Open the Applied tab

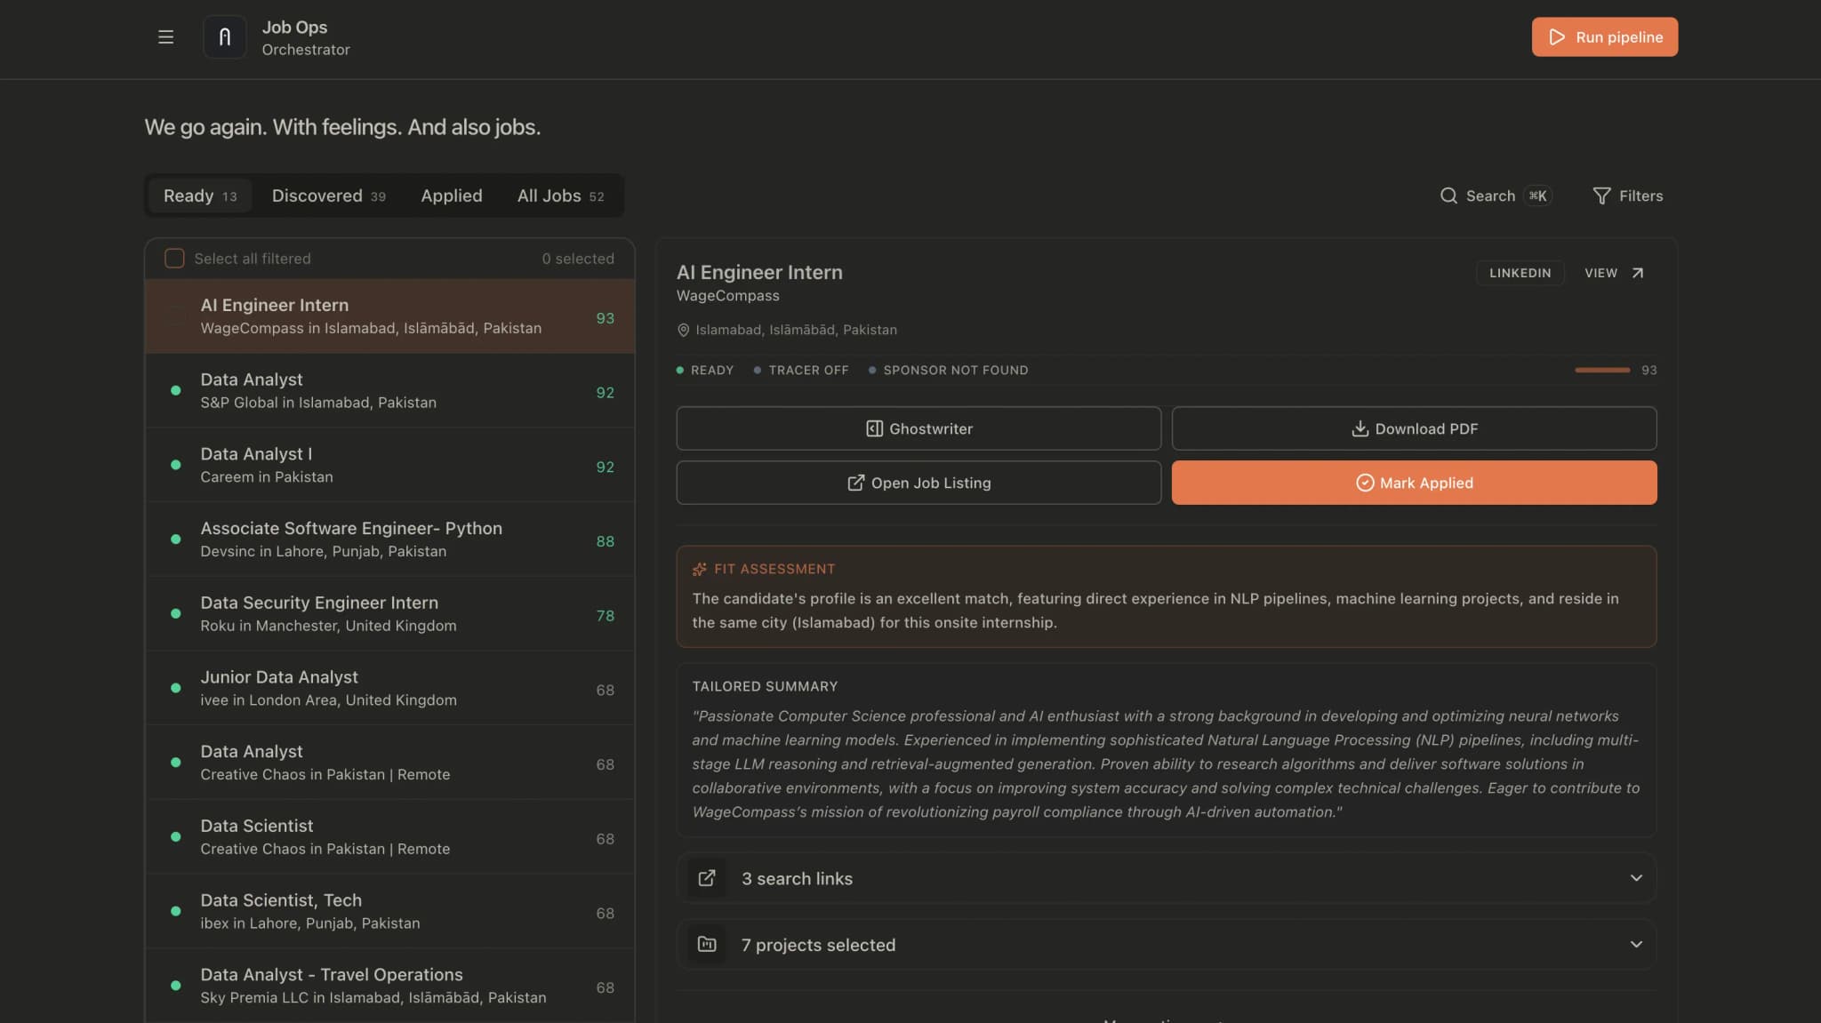pyautogui.click(x=451, y=196)
